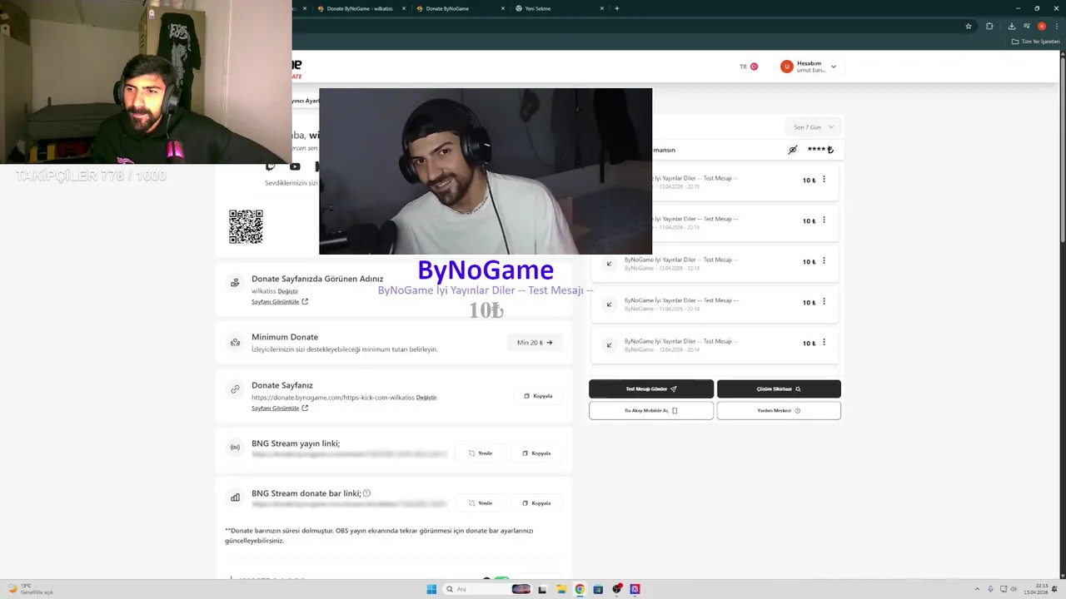
Task: Bookmark this page with the star icon
Action: pyautogui.click(x=969, y=26)
